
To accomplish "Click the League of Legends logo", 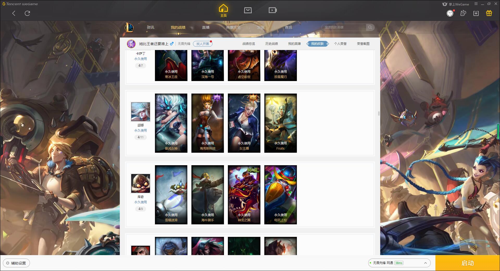I will tap(129, 27).
